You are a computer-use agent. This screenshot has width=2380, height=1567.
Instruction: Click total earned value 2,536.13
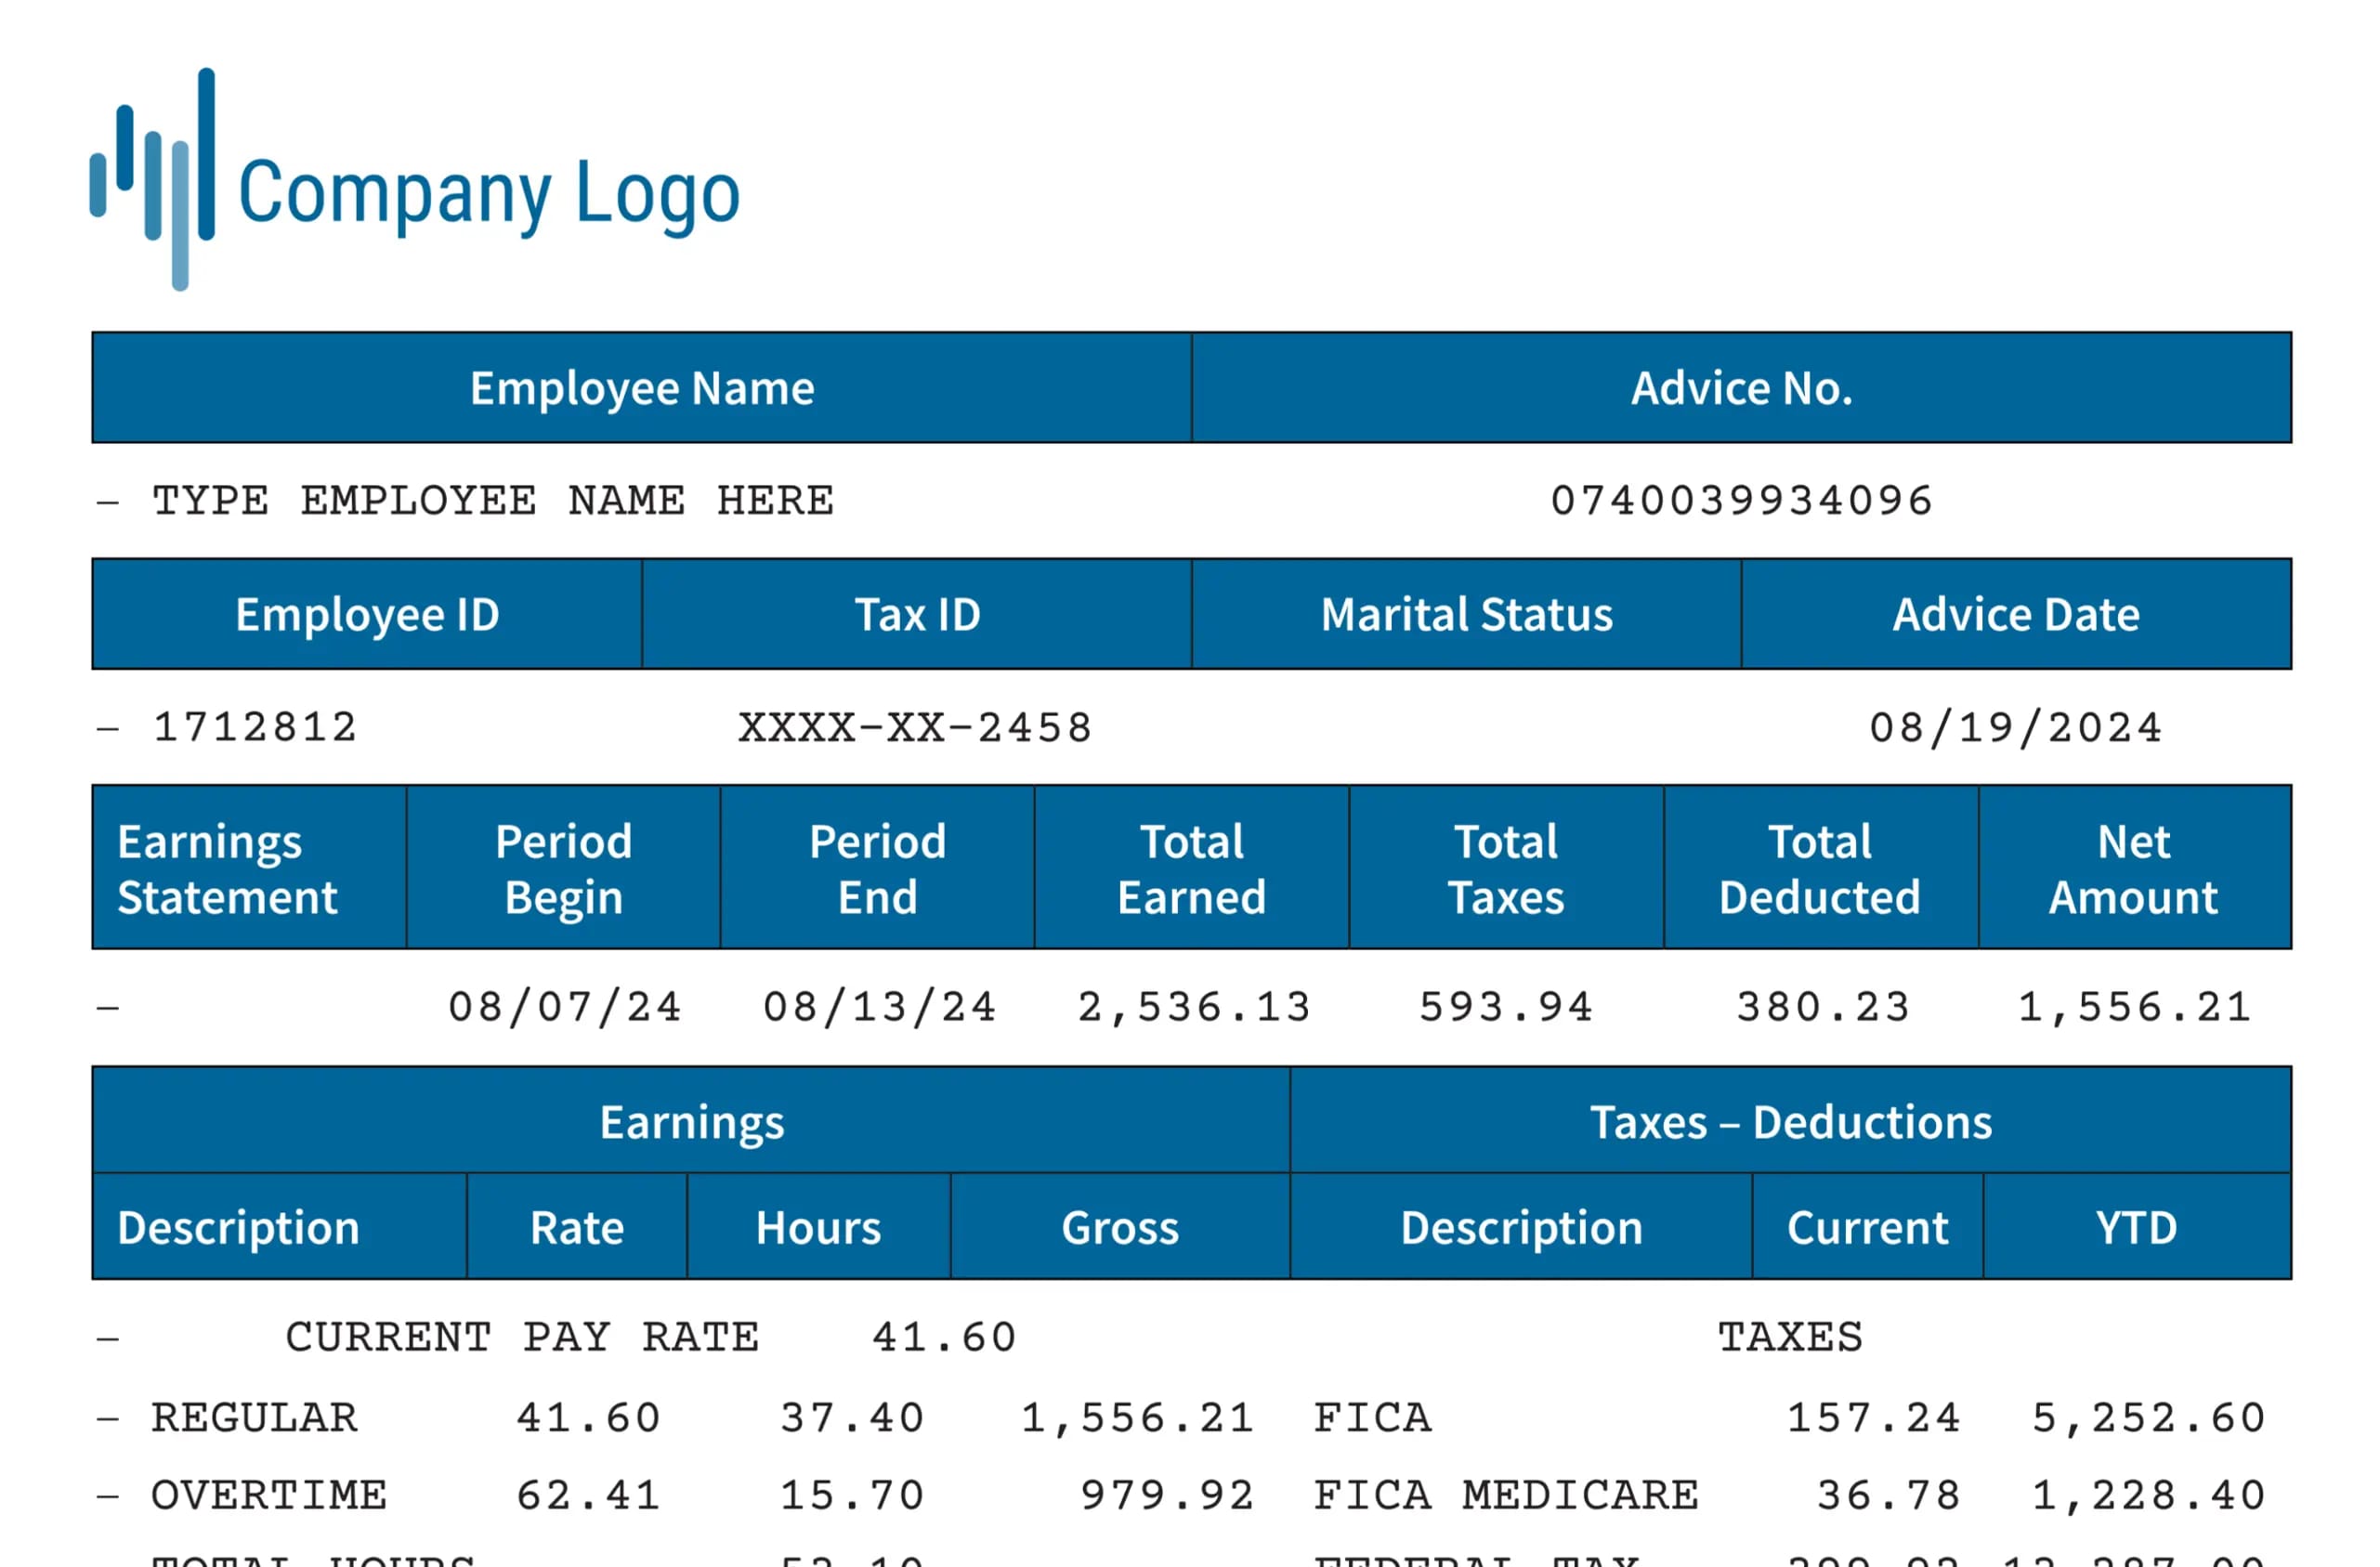[x=1194, y=1007]
